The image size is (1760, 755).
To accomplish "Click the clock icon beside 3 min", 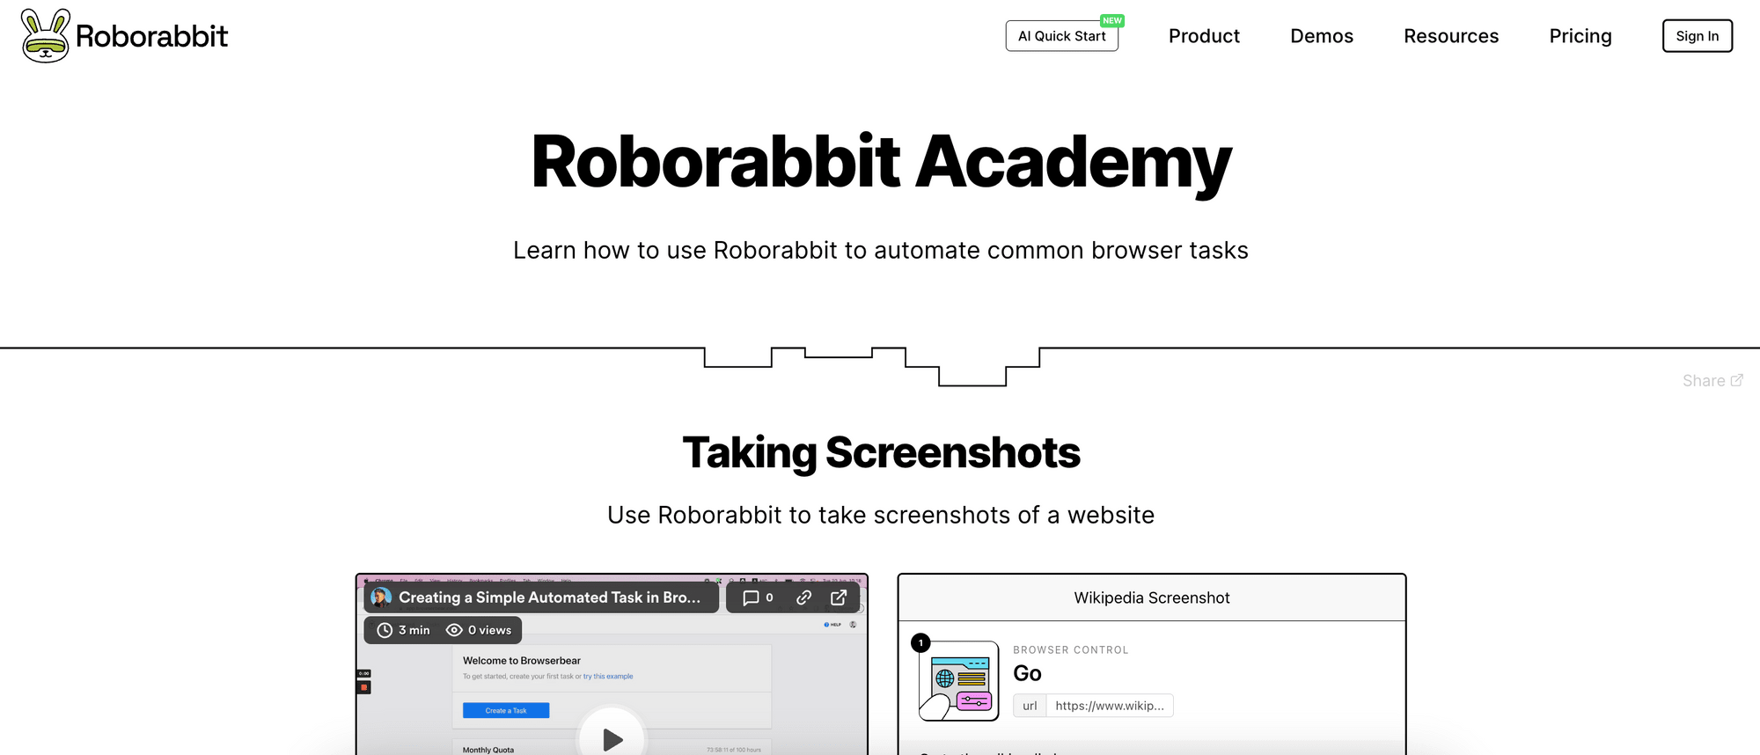I will (x=385, y=630).
